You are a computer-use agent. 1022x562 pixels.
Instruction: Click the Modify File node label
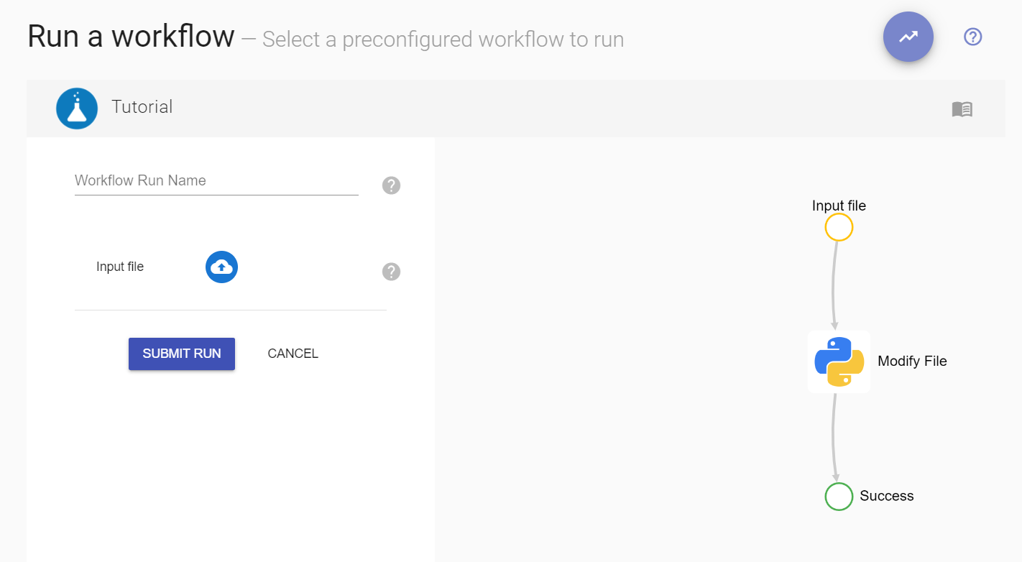coord(912,361)
